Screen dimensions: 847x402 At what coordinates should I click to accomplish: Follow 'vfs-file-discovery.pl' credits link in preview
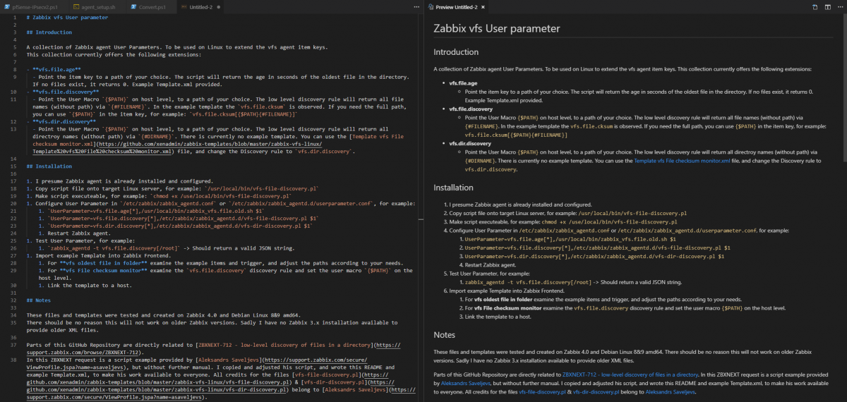click(x=541, y=391)
